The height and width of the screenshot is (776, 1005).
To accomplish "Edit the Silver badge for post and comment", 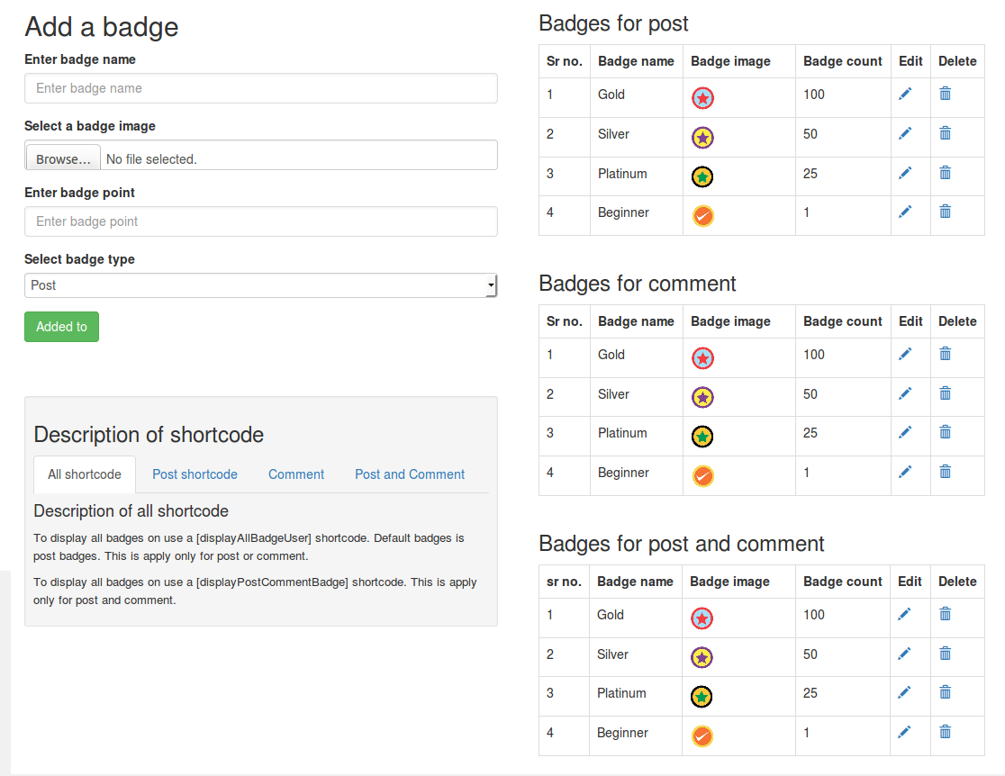I will [x=905, y=654].
